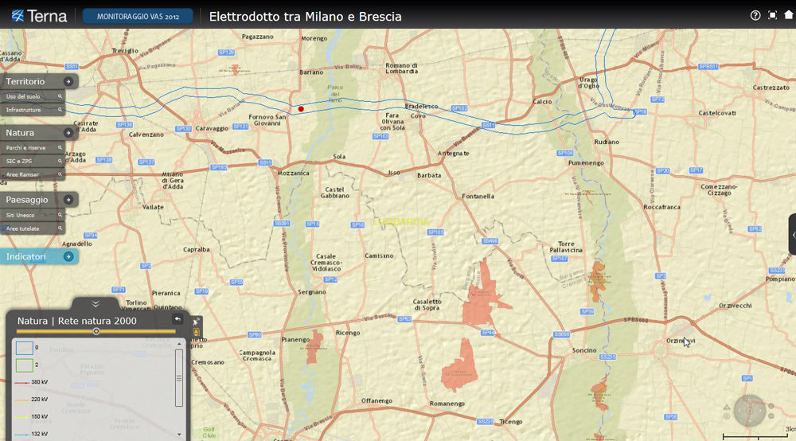The width and height of the screenshot is (796, 441).
Task: Click the map navigation compass control
Action: point(749,410)
